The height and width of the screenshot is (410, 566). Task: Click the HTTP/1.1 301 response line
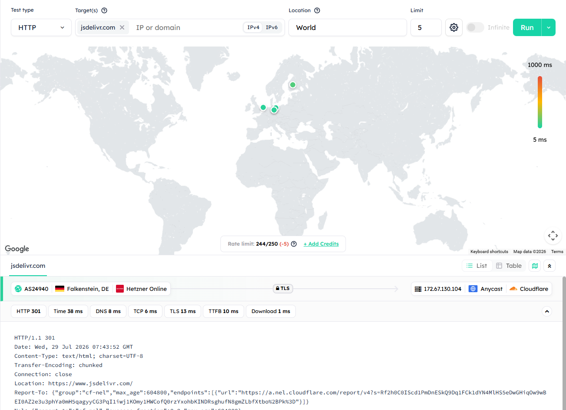tap(35, 338)
